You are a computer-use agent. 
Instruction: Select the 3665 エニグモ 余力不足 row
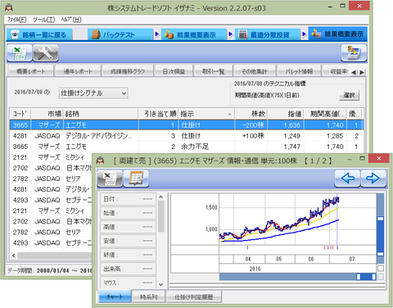[x=187, y=147]
